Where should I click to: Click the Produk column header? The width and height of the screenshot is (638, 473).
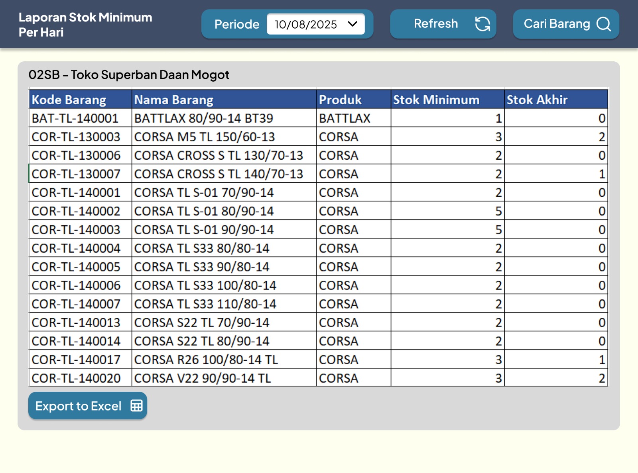[354, 100]
